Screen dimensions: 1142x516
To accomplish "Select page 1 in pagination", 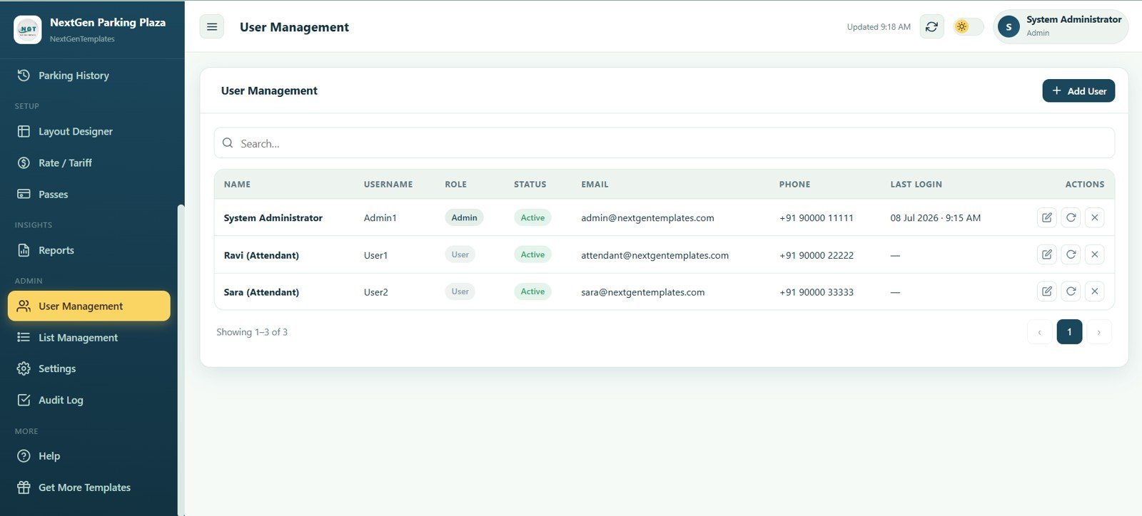I will point(1069,332).
